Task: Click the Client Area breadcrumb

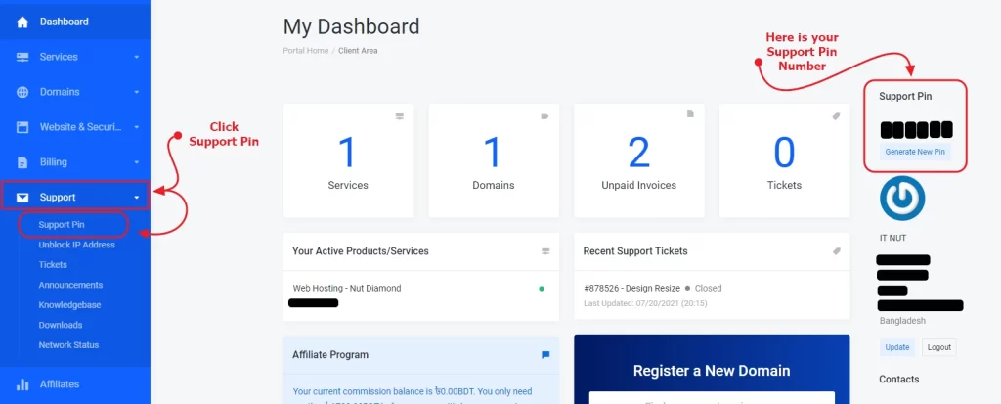Action: [x=358, y=51]
